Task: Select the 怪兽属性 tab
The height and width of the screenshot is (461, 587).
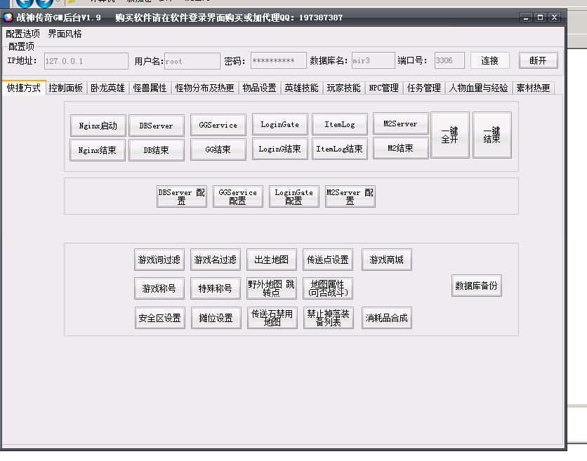Action: point(150,88)
